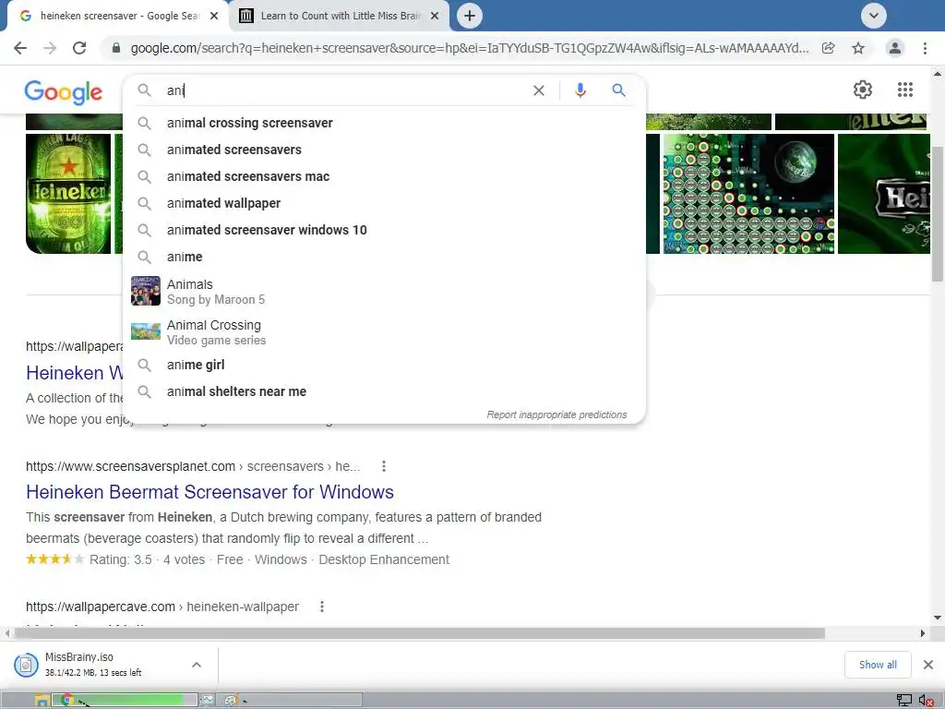The height and width of the screenshot is (709, 945).
Task: Close the Learn to Count tab
Action: pyautogui.click(x=435, y=17)
